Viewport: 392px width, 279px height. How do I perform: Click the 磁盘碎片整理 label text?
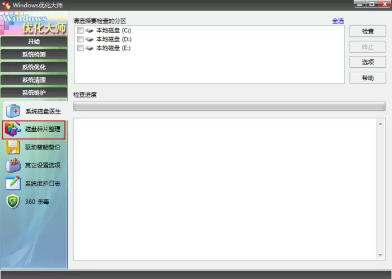43,129
